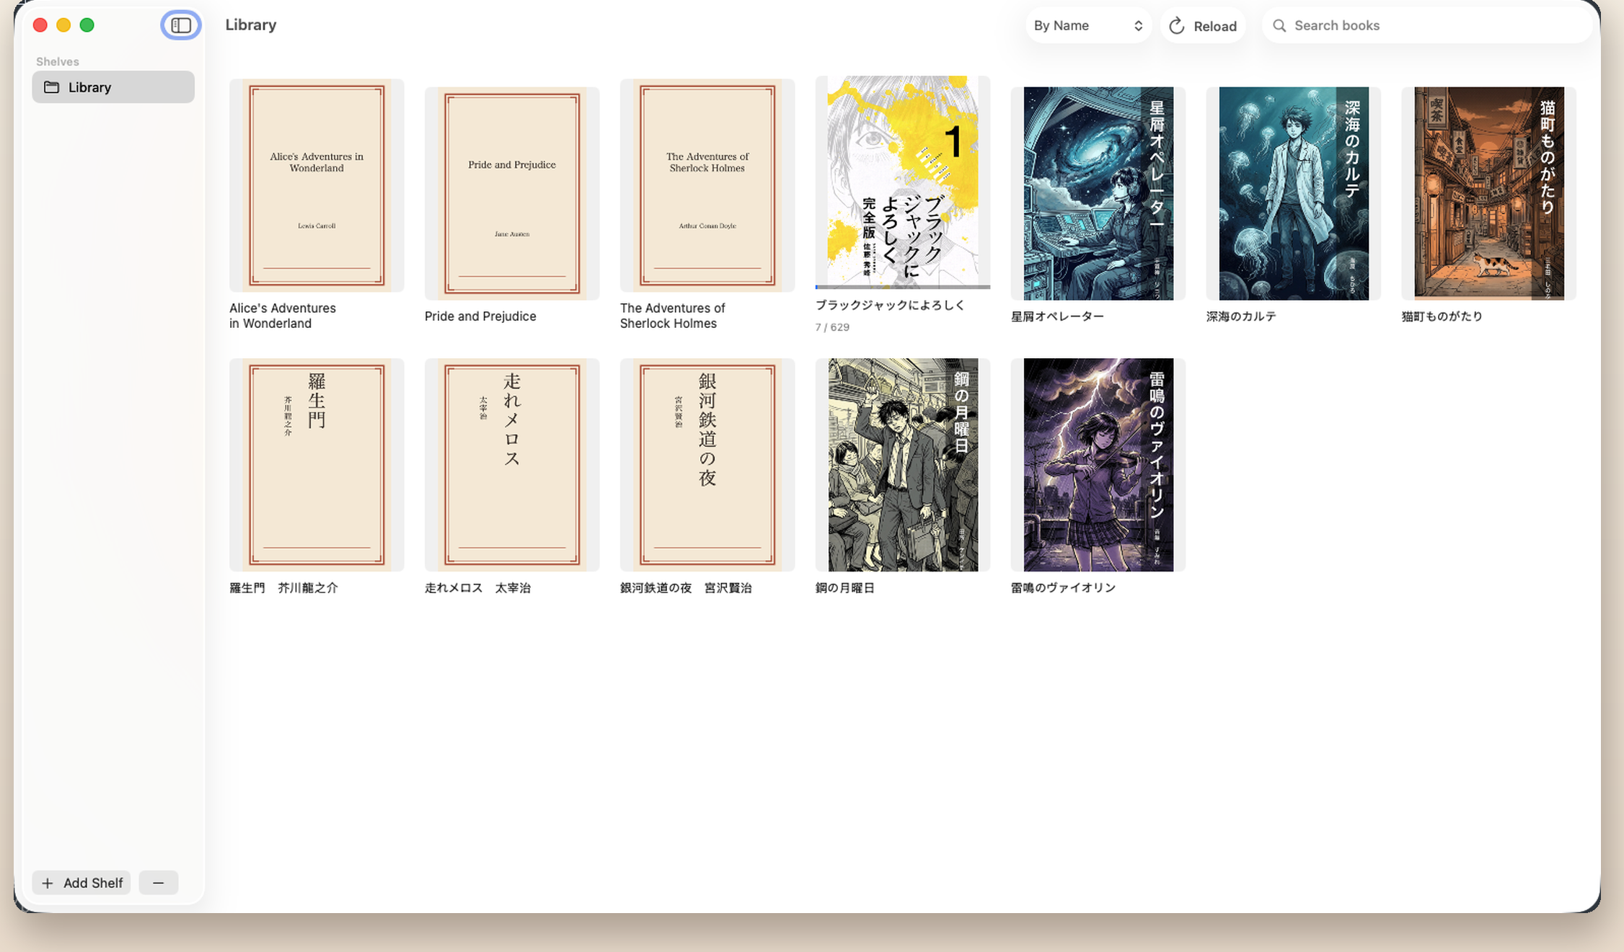The width and height of the screenshot is (1624, 952).
Task: Click the sort dropdown chevron arrows
Action: point(1138,26)
